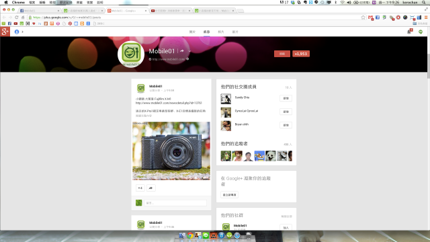Click the +1,953 button
Viewport: 430px width, 242px height.
tap(301, 54)
